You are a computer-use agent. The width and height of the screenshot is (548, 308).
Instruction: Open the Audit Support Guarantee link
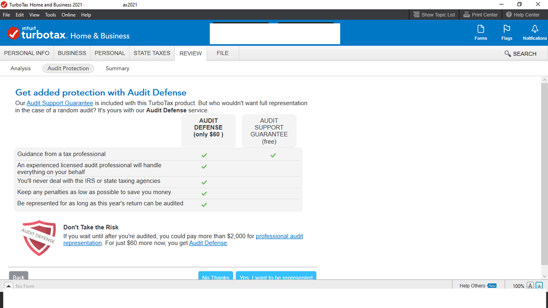point(60,103)
